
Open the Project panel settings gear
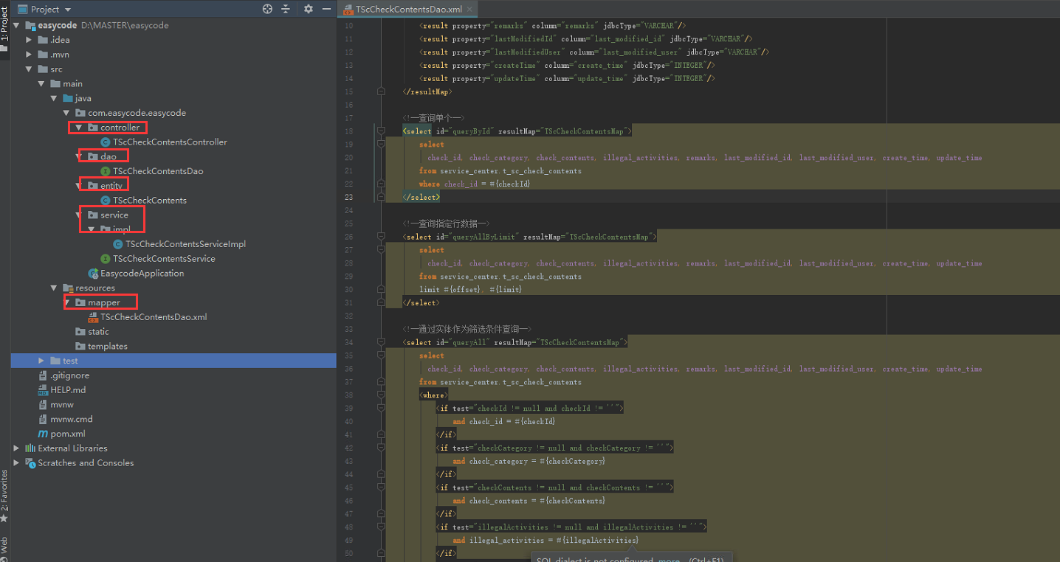click(x=308, y=10)
